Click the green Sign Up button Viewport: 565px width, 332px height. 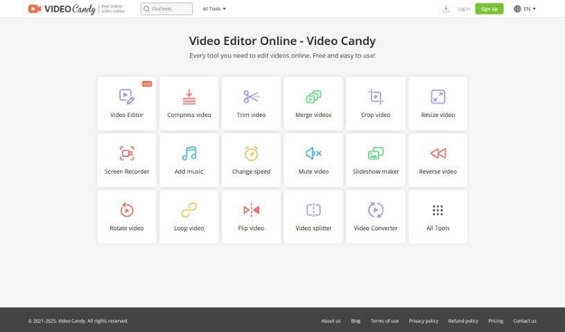pyautogui.click(x=489, y=9)
